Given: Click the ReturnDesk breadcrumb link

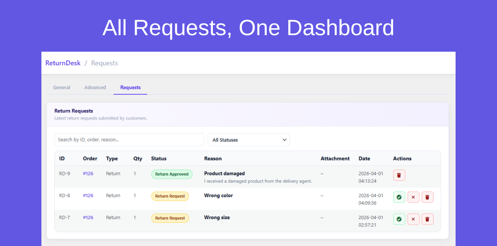Looking at the screenshot, I should click(63, 63).
